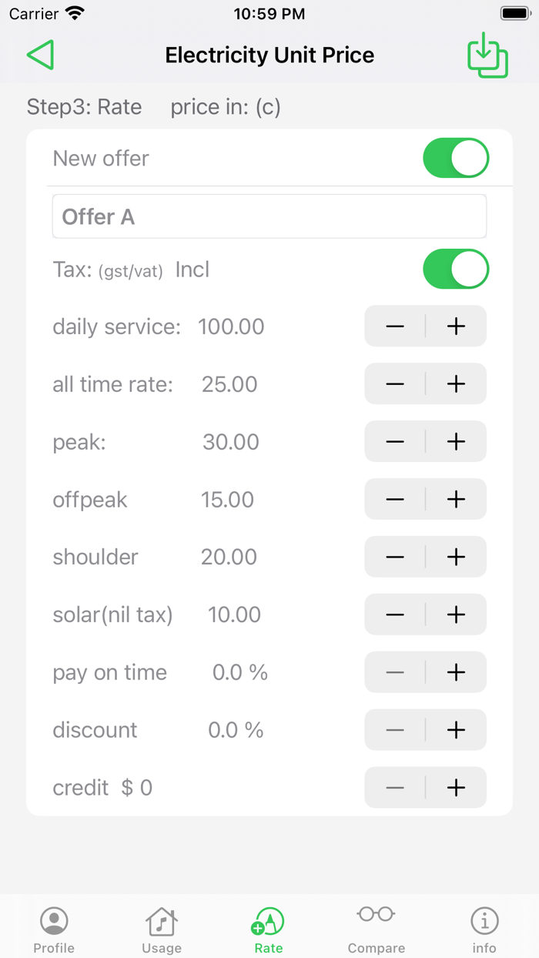Decrease the all time rate

pos(394,384)
